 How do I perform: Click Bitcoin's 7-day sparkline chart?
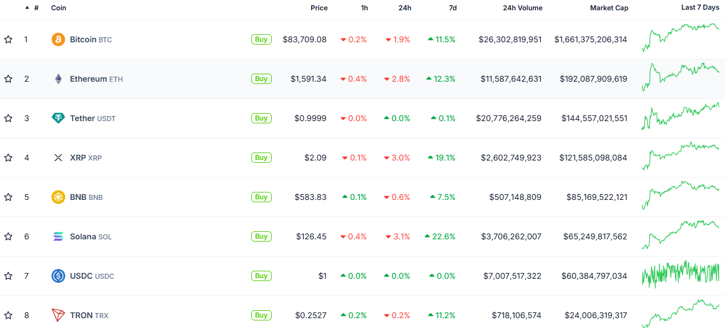click(x=682, y=39)
